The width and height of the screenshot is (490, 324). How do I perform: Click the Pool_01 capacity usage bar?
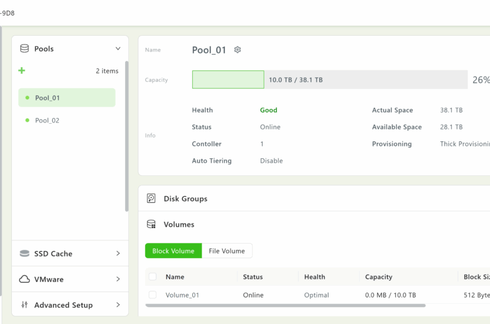coord(329,80)
